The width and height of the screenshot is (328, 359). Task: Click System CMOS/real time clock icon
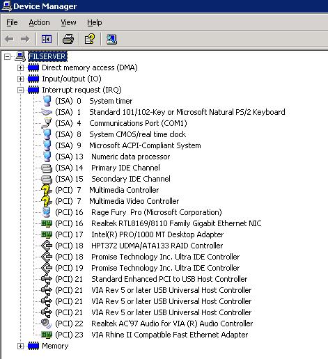(47, 134)
